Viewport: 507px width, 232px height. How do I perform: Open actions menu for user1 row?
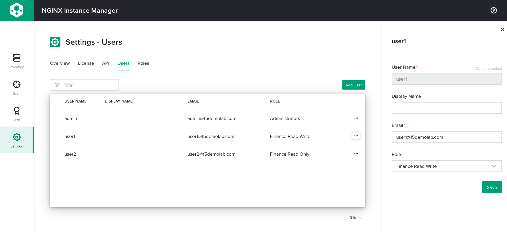point(356,136)
